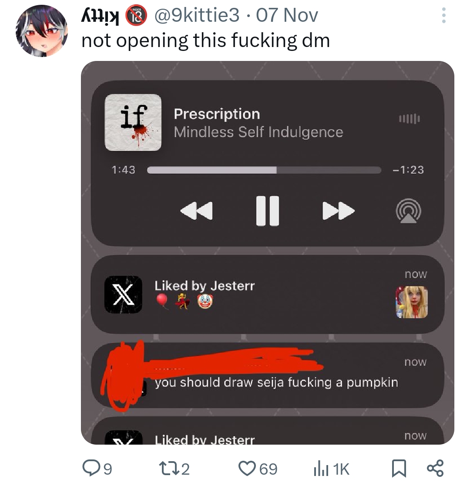Tap the clown photo thumbnail in notification
Screen dimensions: 470x486
point(411,302)
